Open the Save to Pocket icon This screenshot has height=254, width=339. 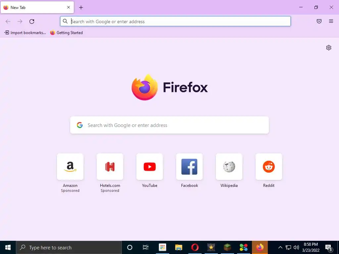[x=319, y=21]
